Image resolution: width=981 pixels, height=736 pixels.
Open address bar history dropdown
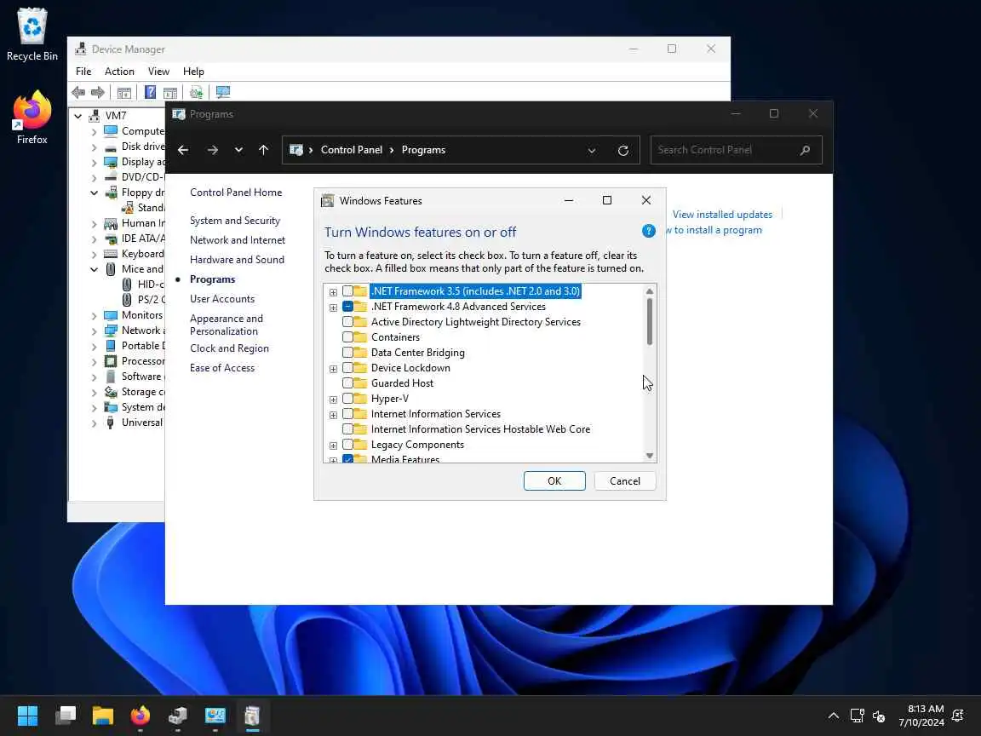pyautogui.click(x=591, y=150)
